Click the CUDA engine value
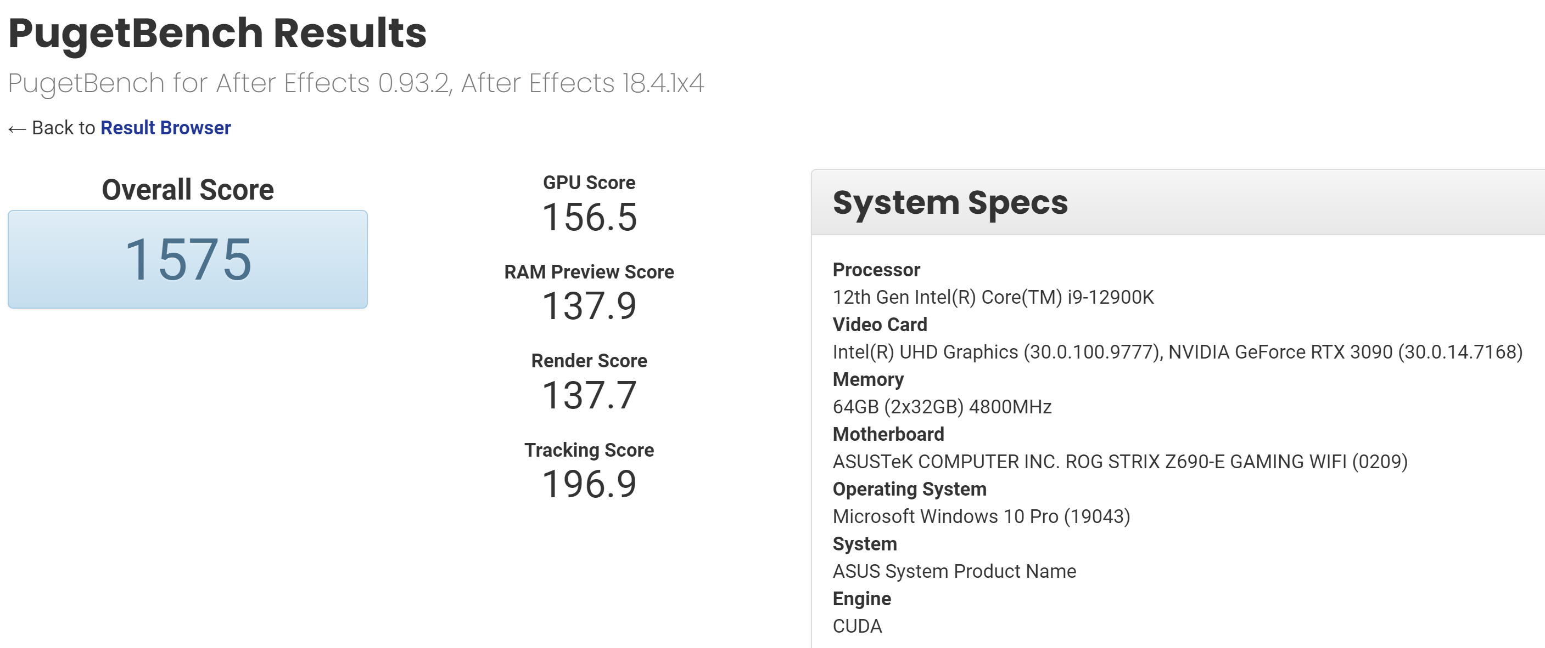The width and height of the screenshot is (1545, 648). point(857,627)
